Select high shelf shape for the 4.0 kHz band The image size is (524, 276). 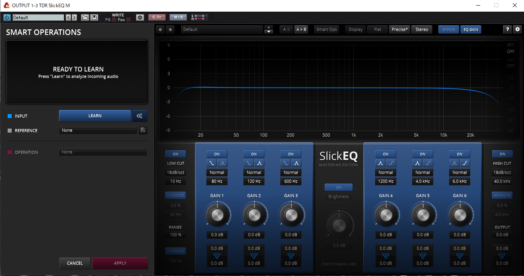[x=428, y=164]
